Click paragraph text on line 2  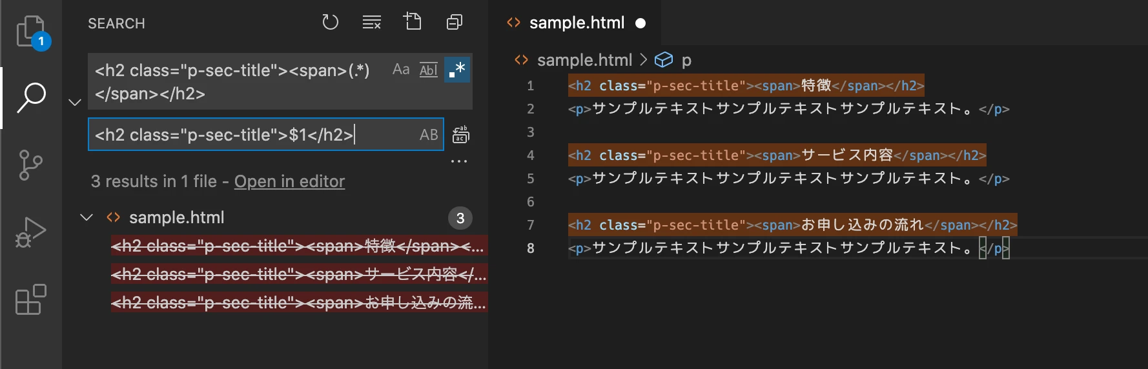pos(789,108)
